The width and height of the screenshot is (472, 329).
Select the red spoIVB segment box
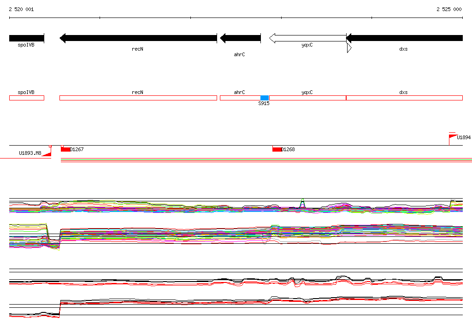(x=27, y=98)
